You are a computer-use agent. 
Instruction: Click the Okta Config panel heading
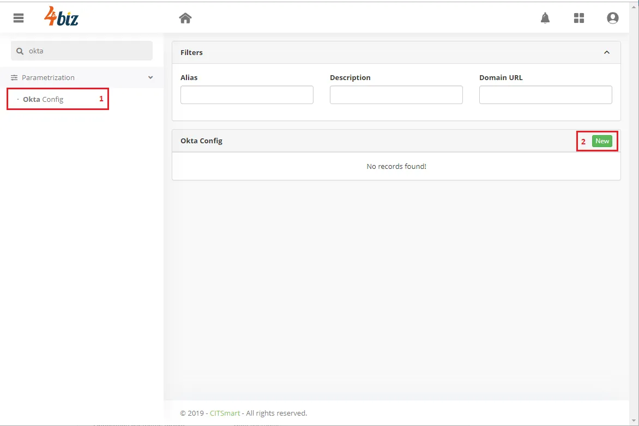pos(201,141)
